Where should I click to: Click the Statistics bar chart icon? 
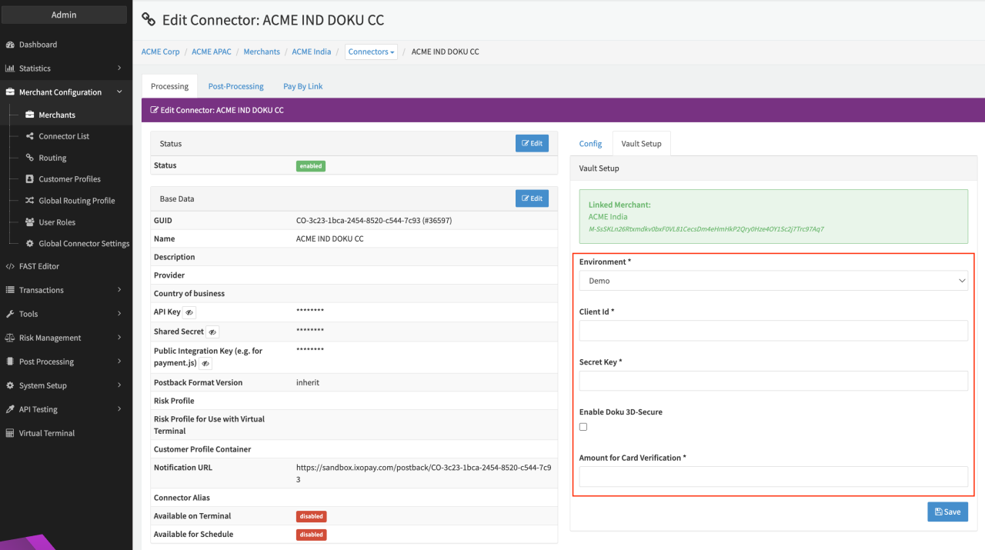tap(11, 68)
